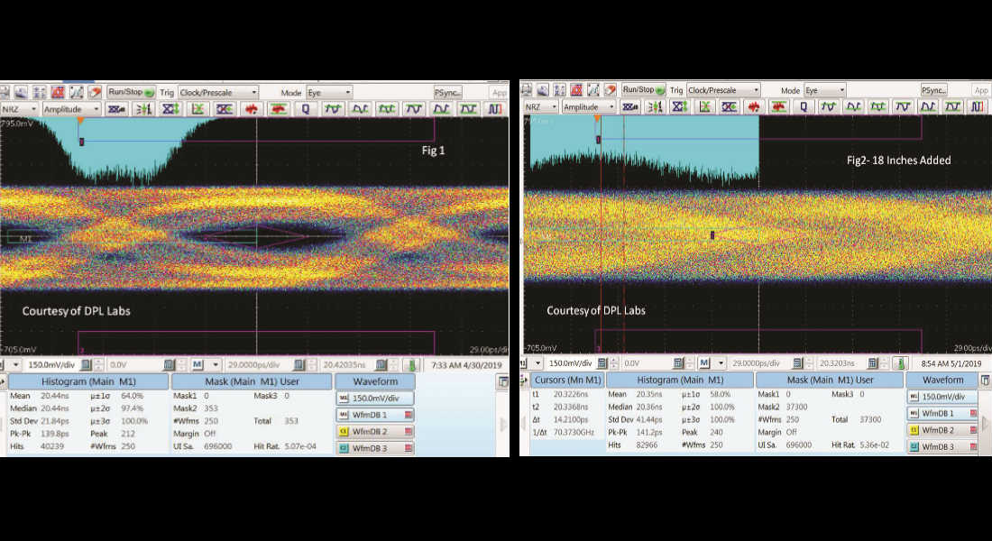Open Clock/Prescale trigger dropdown in Fig 1 window
Viewport: 992px width, 541px height.
(x=218, y=92)
